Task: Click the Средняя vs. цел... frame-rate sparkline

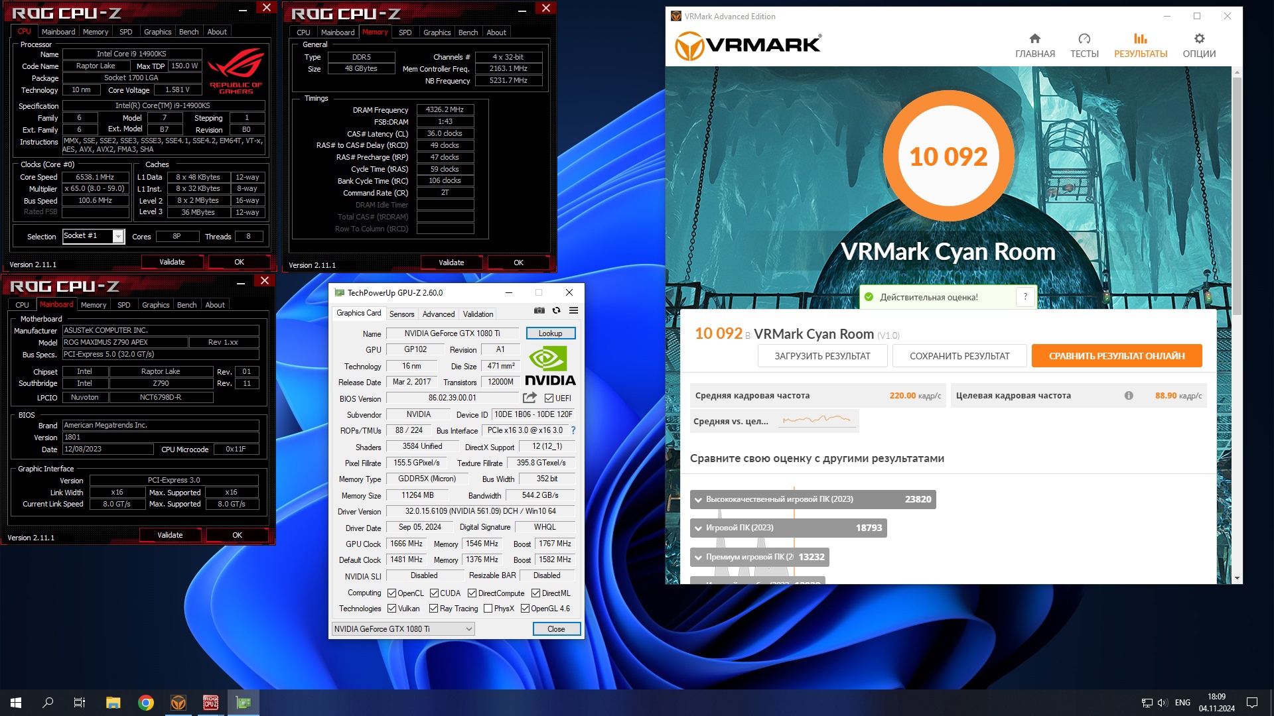Action: (816, 420)
